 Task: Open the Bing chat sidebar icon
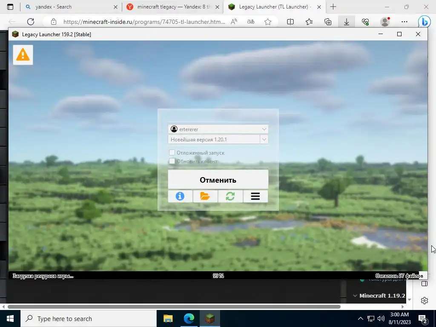[424, 22]
